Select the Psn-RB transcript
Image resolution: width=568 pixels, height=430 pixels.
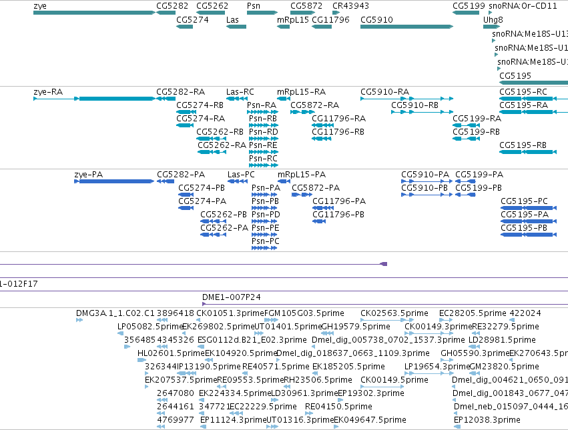click(264, 125)
